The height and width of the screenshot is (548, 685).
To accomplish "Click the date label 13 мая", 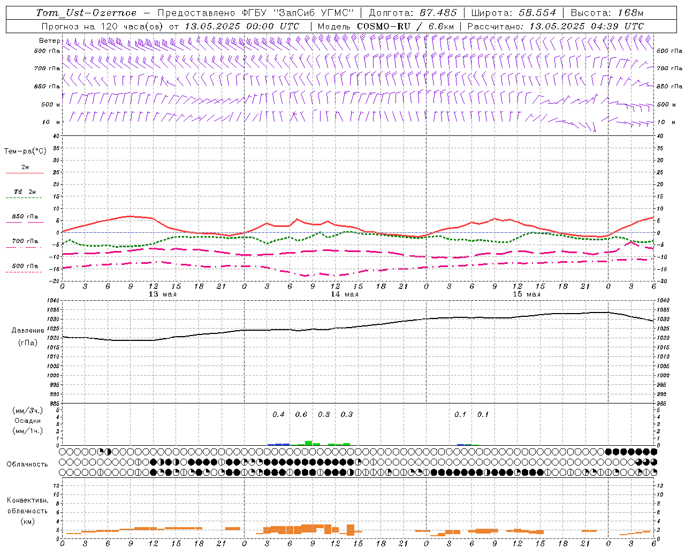I will 162,294.
